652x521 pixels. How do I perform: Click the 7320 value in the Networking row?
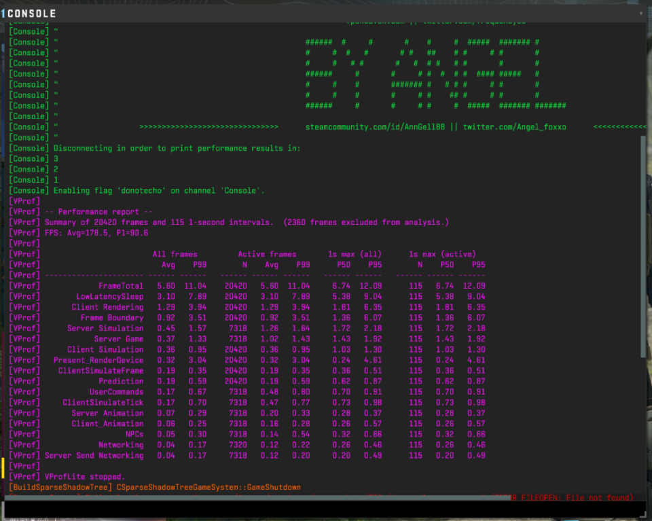tap(238, 445)
